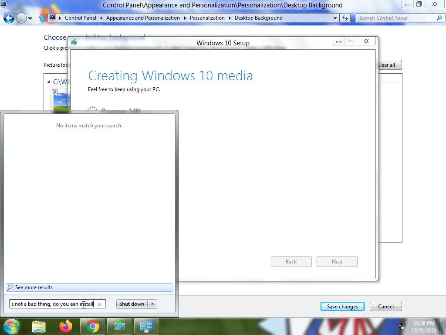
Task: Click the Shut down button
Action: point(132,304)
